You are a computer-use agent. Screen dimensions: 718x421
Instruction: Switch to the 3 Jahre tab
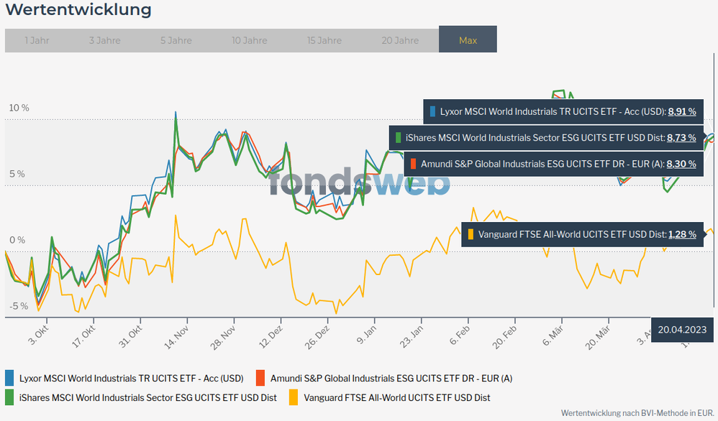click(104, 40)
